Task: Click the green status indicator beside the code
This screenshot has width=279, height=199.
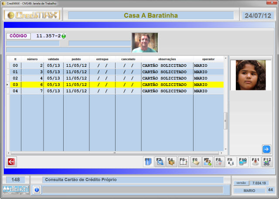Action: pos(64,36)
